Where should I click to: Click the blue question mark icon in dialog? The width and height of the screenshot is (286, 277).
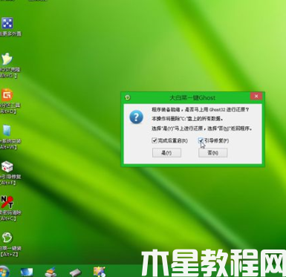[x=136, y=117]
